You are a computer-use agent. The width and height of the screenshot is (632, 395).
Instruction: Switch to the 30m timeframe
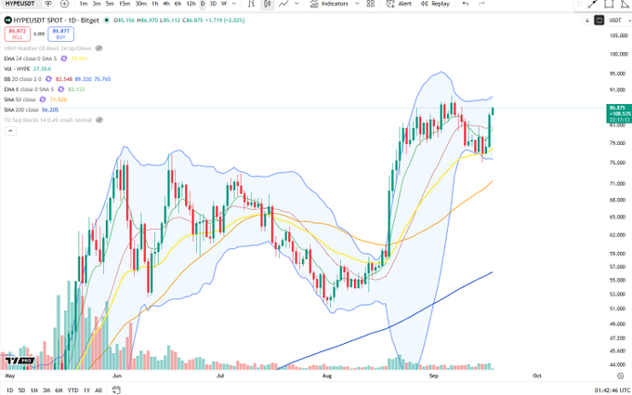point(141,4)
